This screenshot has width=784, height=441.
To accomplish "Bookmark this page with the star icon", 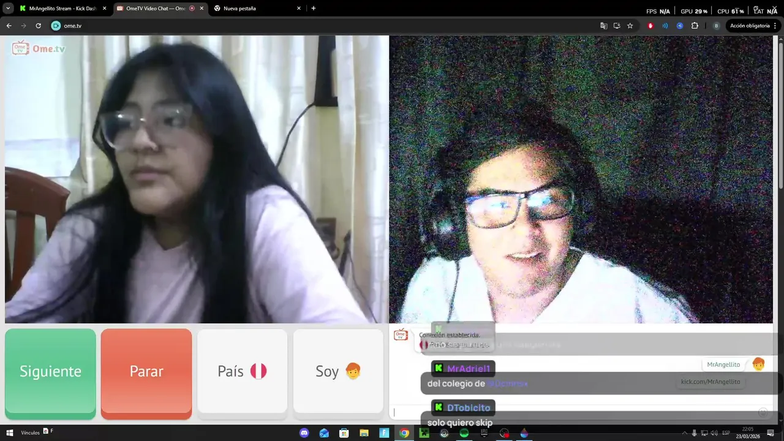I will click(630, 26).
